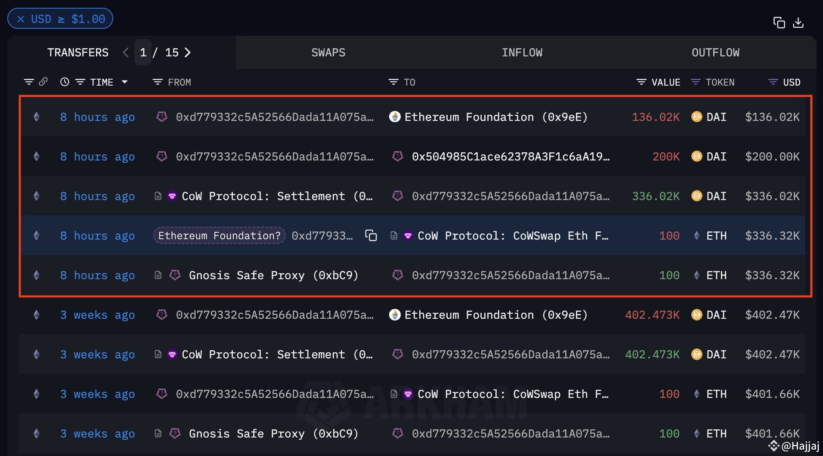Open the '8 hours ago' link in the $136.02K row

(x=97, y=117)
